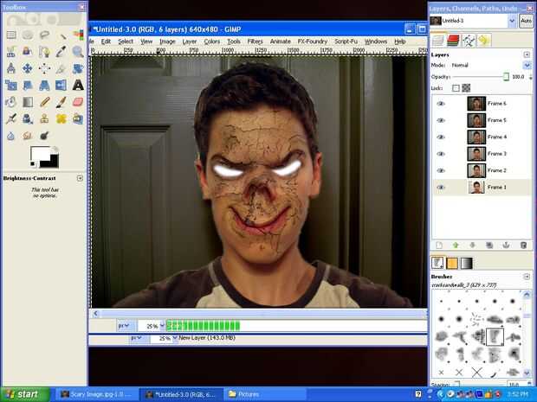This screenshot has height=402, width=537.
Task: Delete layer with trash icon
Action: [523, 246]
